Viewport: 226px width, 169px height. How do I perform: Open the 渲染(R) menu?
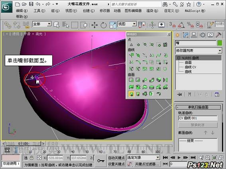pyautogui.click(x=152, y=11)
